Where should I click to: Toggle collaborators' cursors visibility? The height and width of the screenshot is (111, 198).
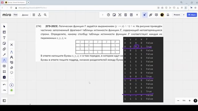145,15
